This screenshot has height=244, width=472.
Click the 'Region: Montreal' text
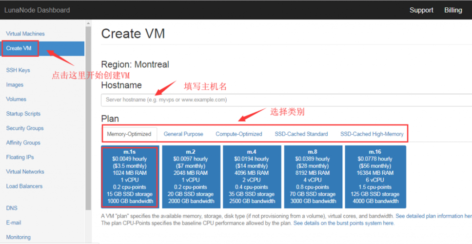(x=135, y=64)
